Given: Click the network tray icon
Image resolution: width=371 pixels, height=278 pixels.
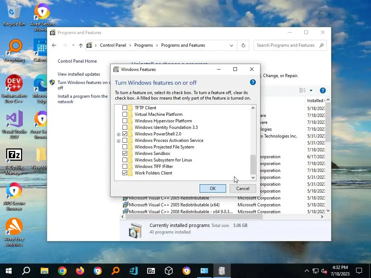Looking at the screenshot, I should 316,271.
